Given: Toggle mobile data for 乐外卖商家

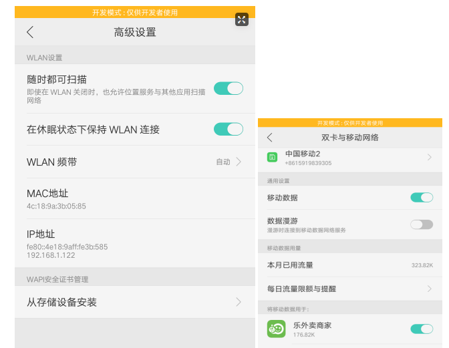Looking at the screenshot, I should click(422, 329).
